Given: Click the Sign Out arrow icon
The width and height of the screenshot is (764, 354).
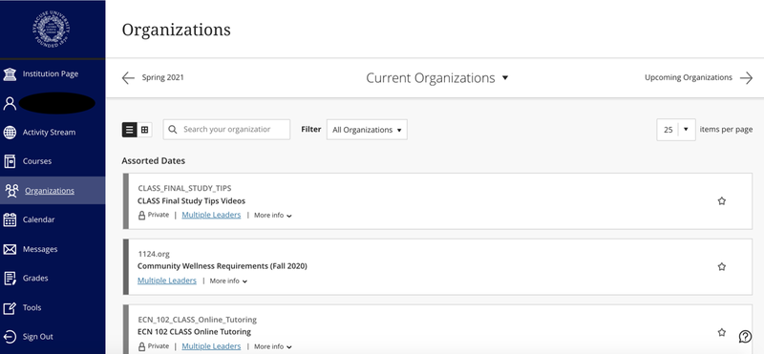Looking at the screenshot, I should (10, 337).
